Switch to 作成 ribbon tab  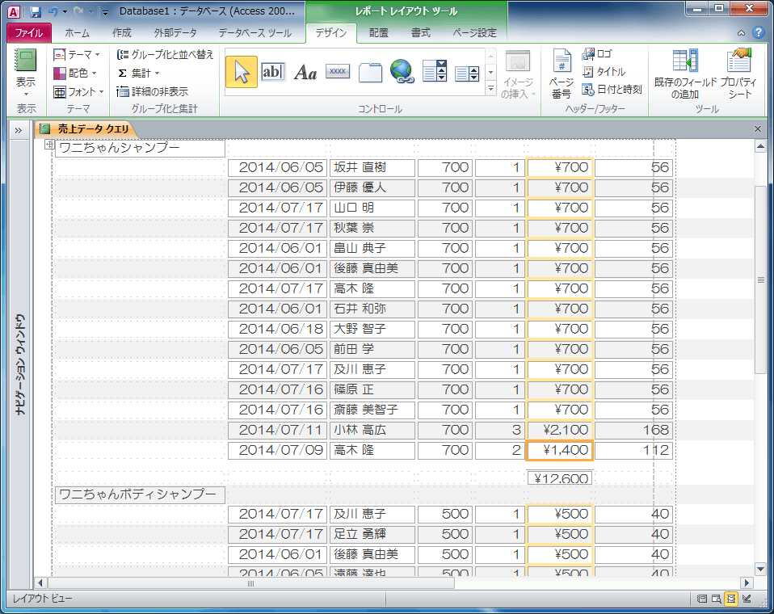(x=121, y=33)
